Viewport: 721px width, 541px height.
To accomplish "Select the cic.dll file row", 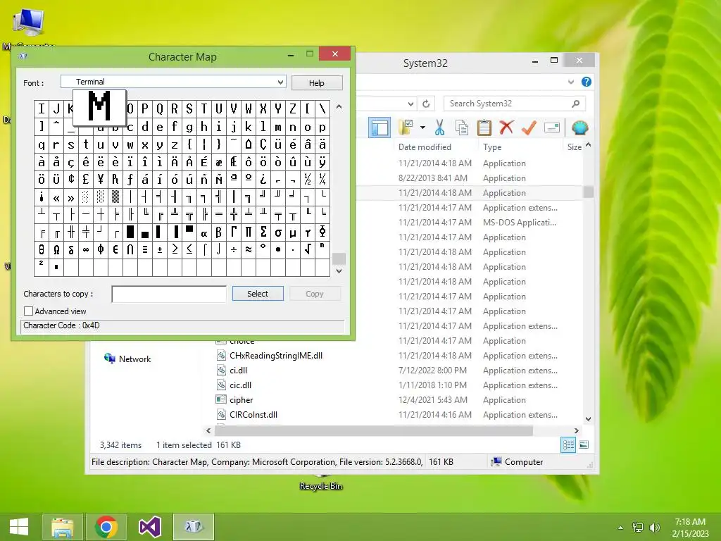I will (240, 385).
